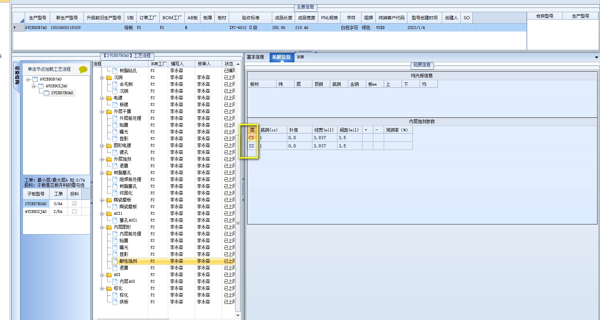600x320 pixels.
Task: Collapse the 棕化 folder node
Action: (102, 288)
